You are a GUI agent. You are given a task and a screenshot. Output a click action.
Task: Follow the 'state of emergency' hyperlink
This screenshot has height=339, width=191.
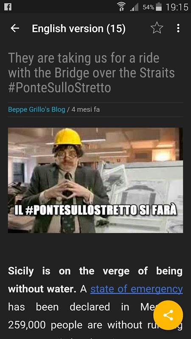(137, 289)
